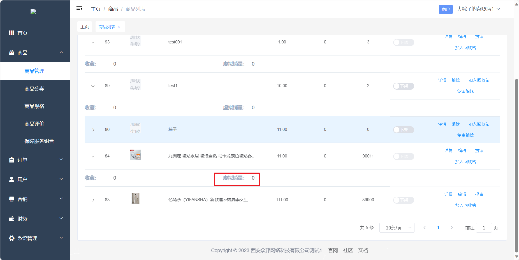Toggle the 下架 switch for product 86 粽子
The image size is (519, 260).
403,130
